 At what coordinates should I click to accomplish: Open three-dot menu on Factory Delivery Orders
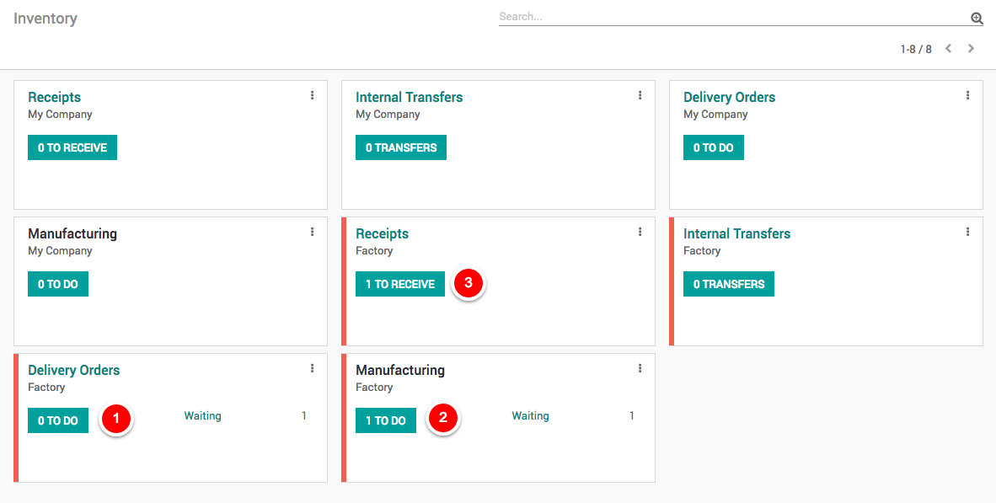[312, 368]
